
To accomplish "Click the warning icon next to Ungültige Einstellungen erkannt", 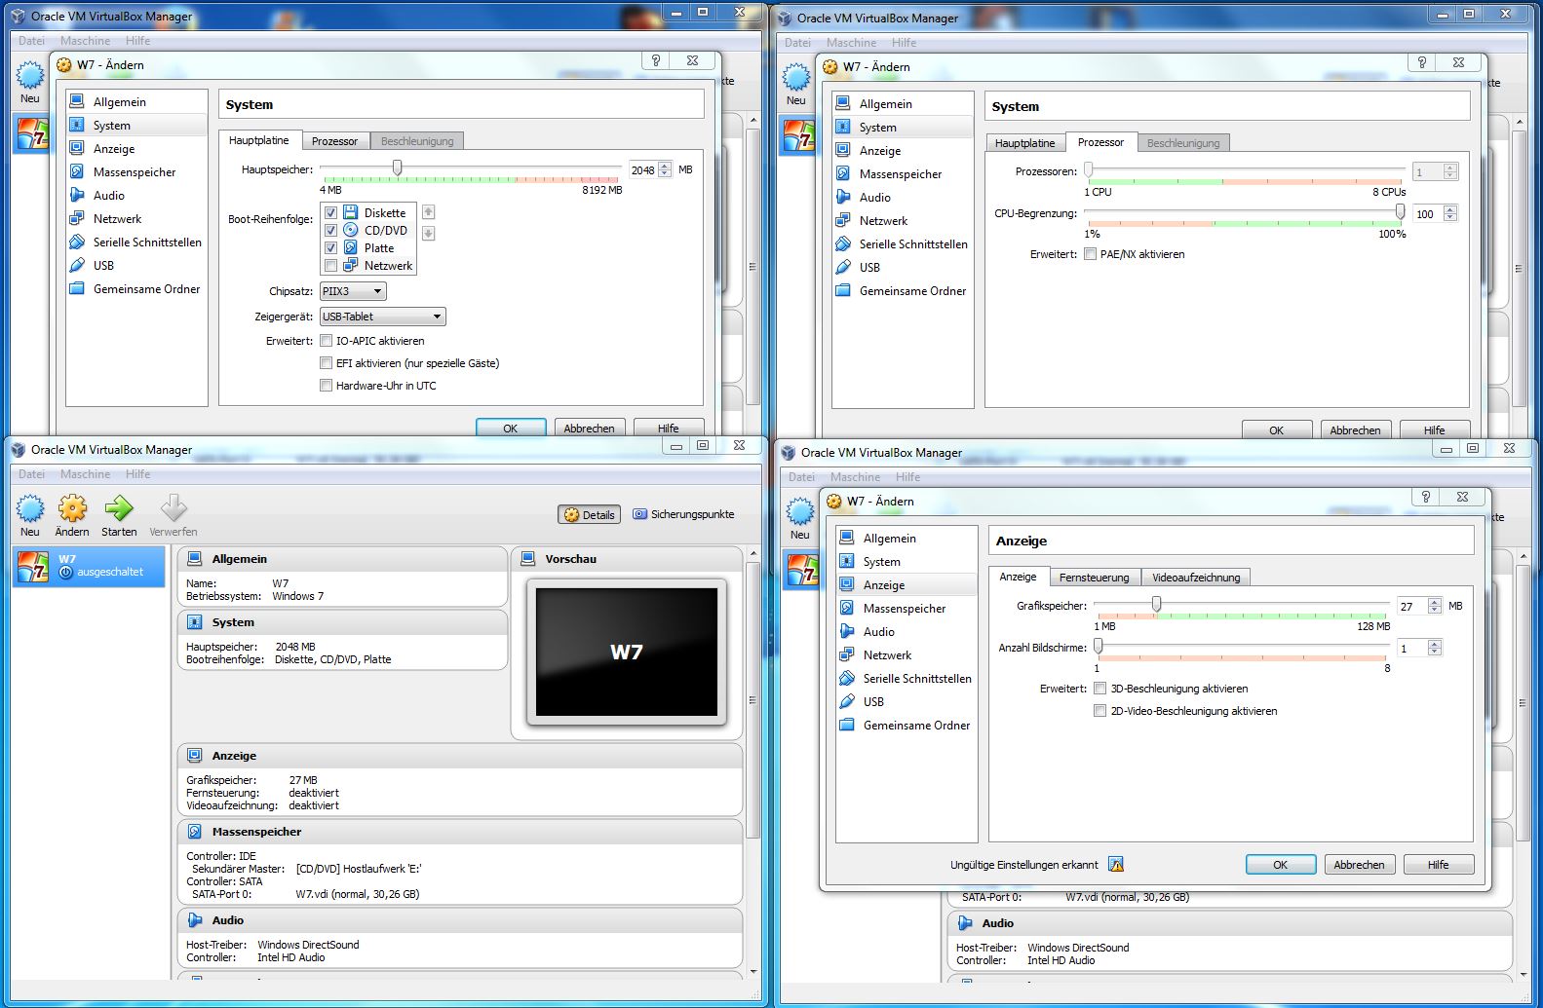I will (1116, 864).
